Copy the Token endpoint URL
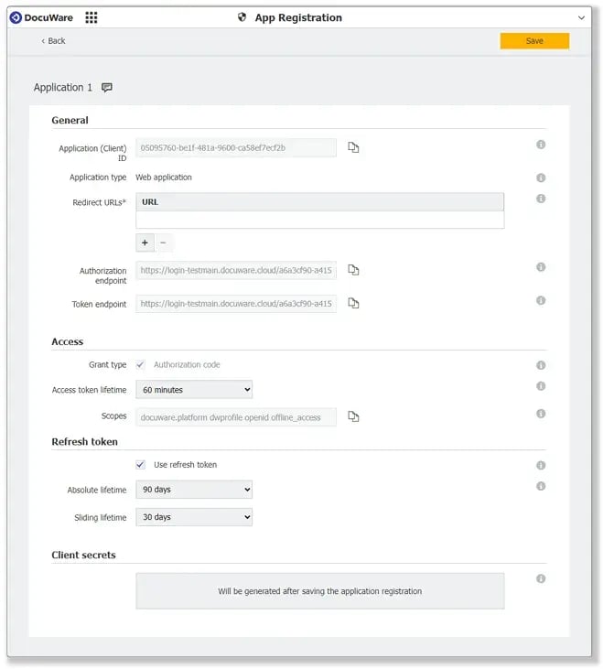603x669 pixels. coord(353,303)
